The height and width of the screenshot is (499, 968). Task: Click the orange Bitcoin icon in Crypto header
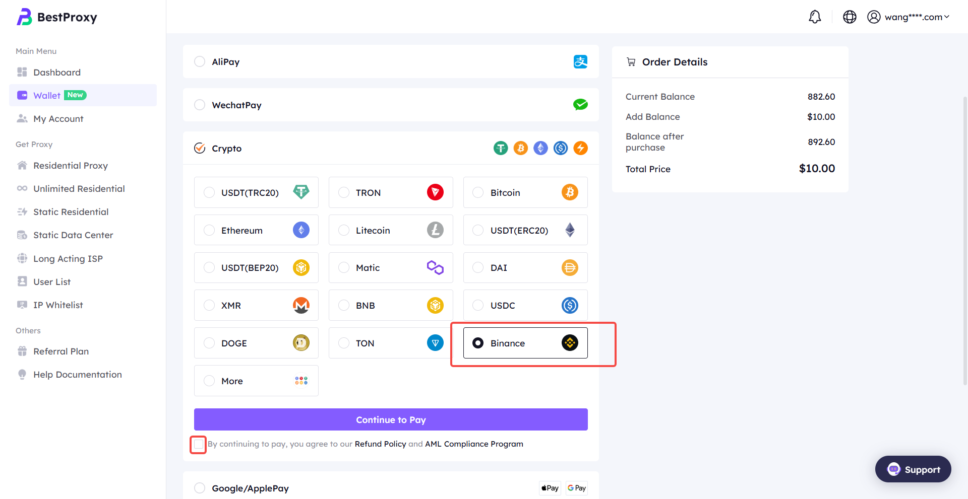(521, 148)
